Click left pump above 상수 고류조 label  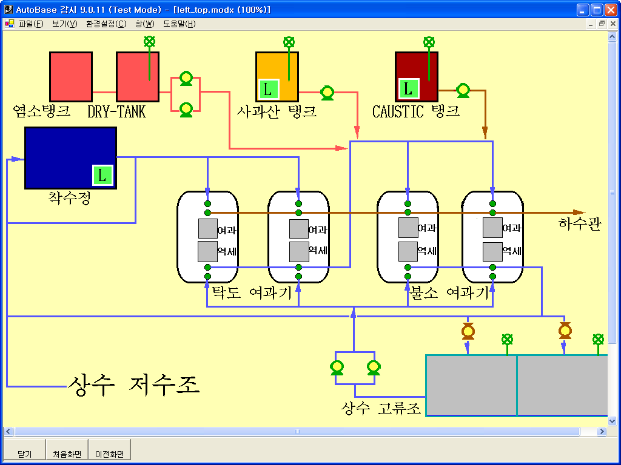(337, 367)
